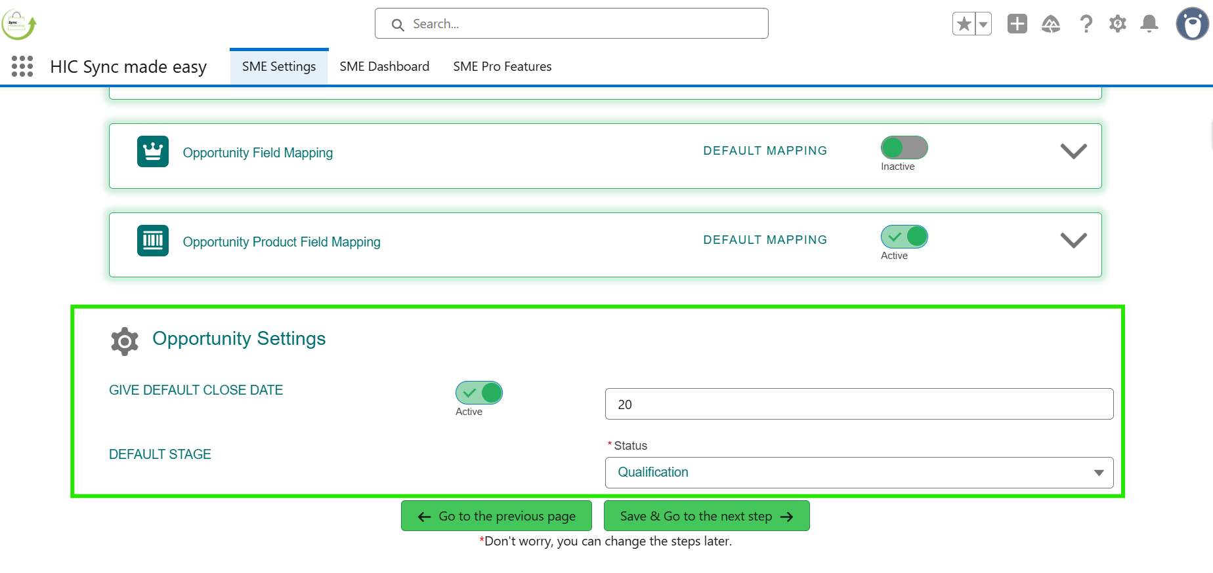The width and height of the screenshot is (1213, 573).
Task: Open the global actions plus icon
Action: pos(1017,24)
